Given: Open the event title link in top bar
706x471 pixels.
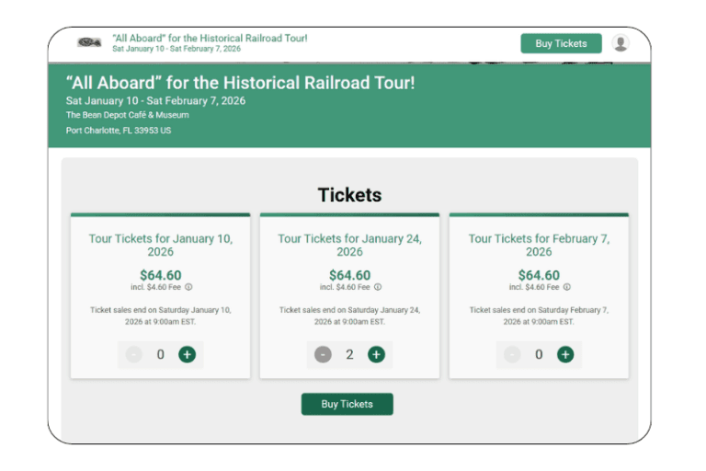Looking at the screenshot, I should [210, 39].
